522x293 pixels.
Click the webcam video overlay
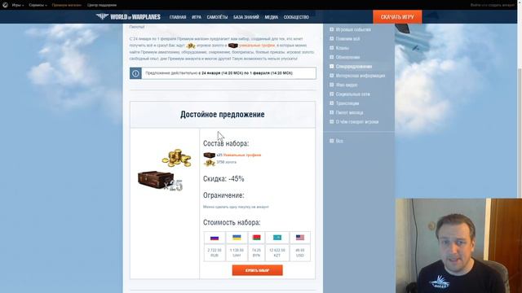(458, 246)
